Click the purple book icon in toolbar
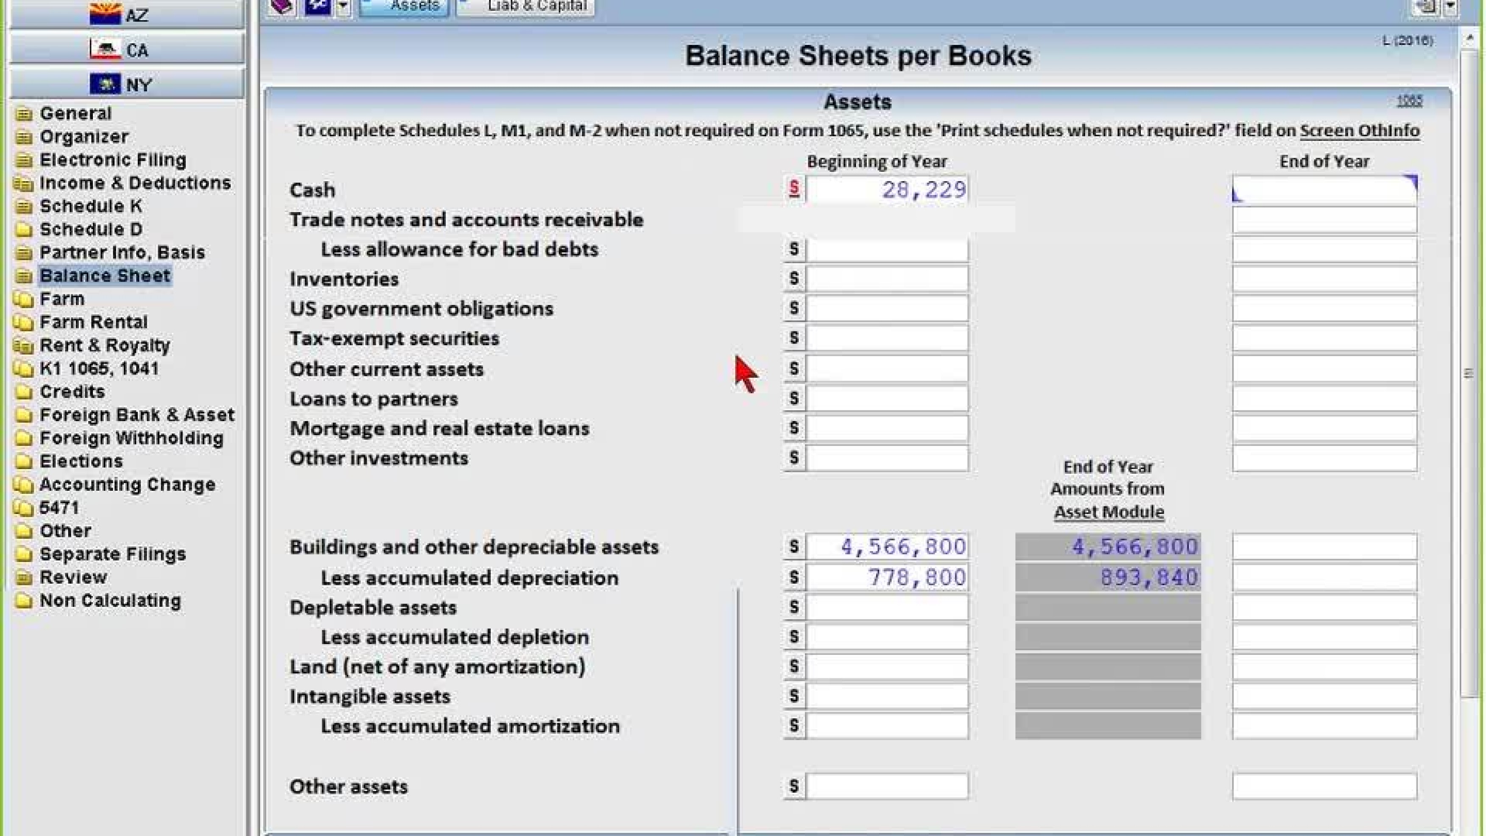The width and height of the screenshot is (1486, 836). click(282, 6)
